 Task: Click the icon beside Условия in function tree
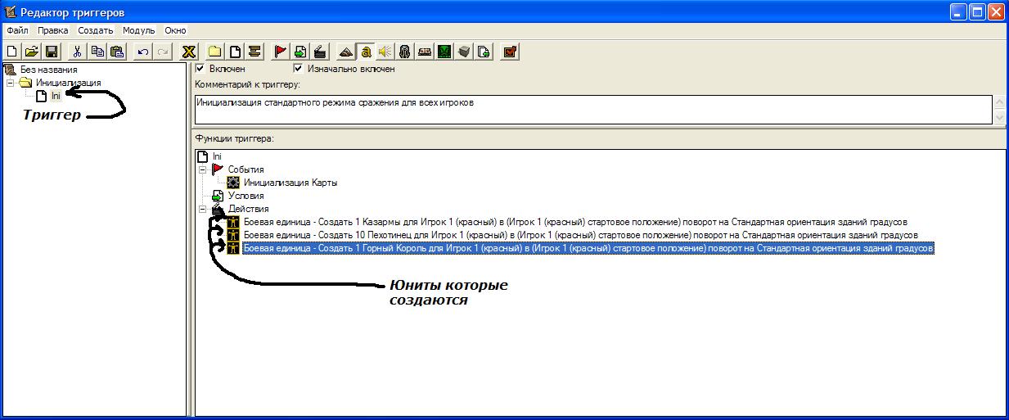coord(218,196)
